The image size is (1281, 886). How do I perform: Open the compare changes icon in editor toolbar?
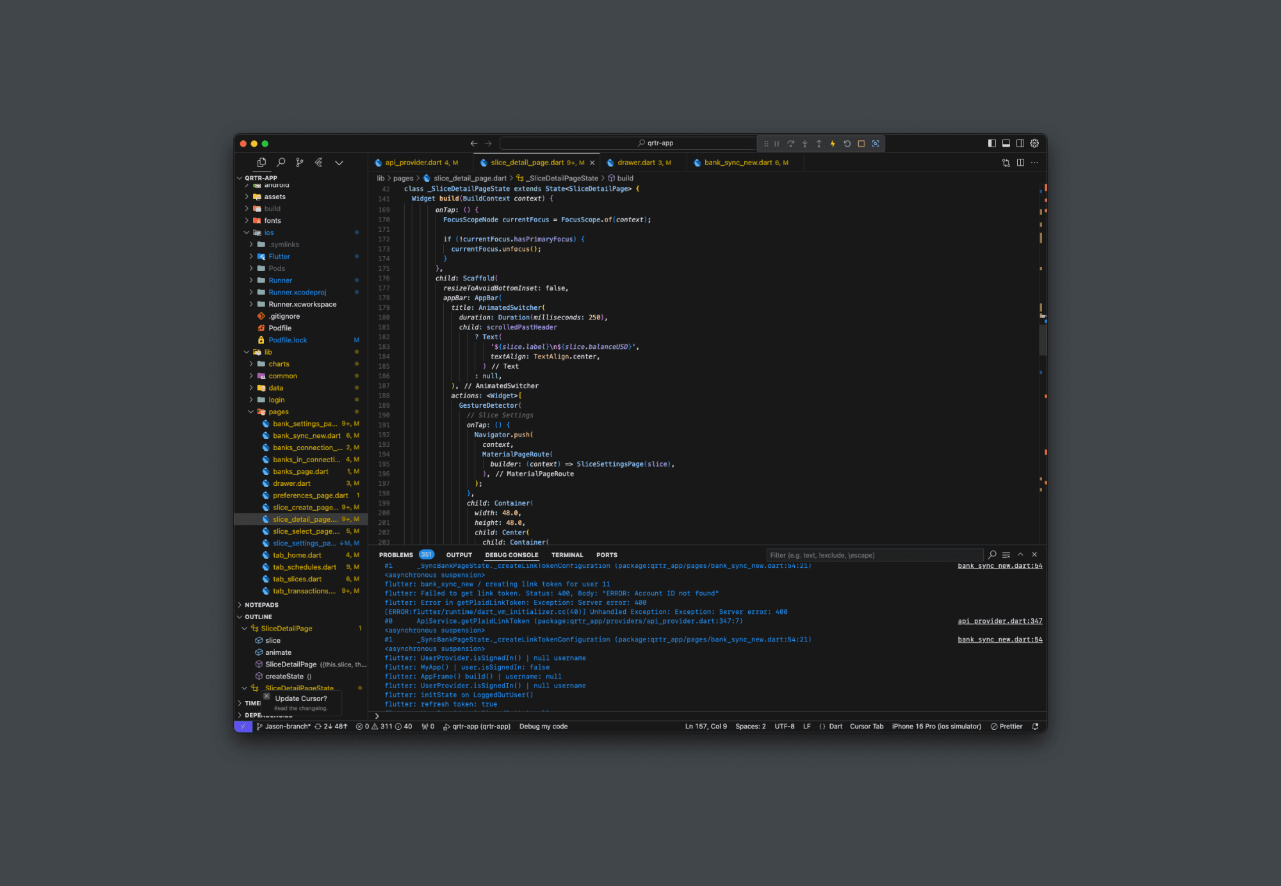point(1006,163)
